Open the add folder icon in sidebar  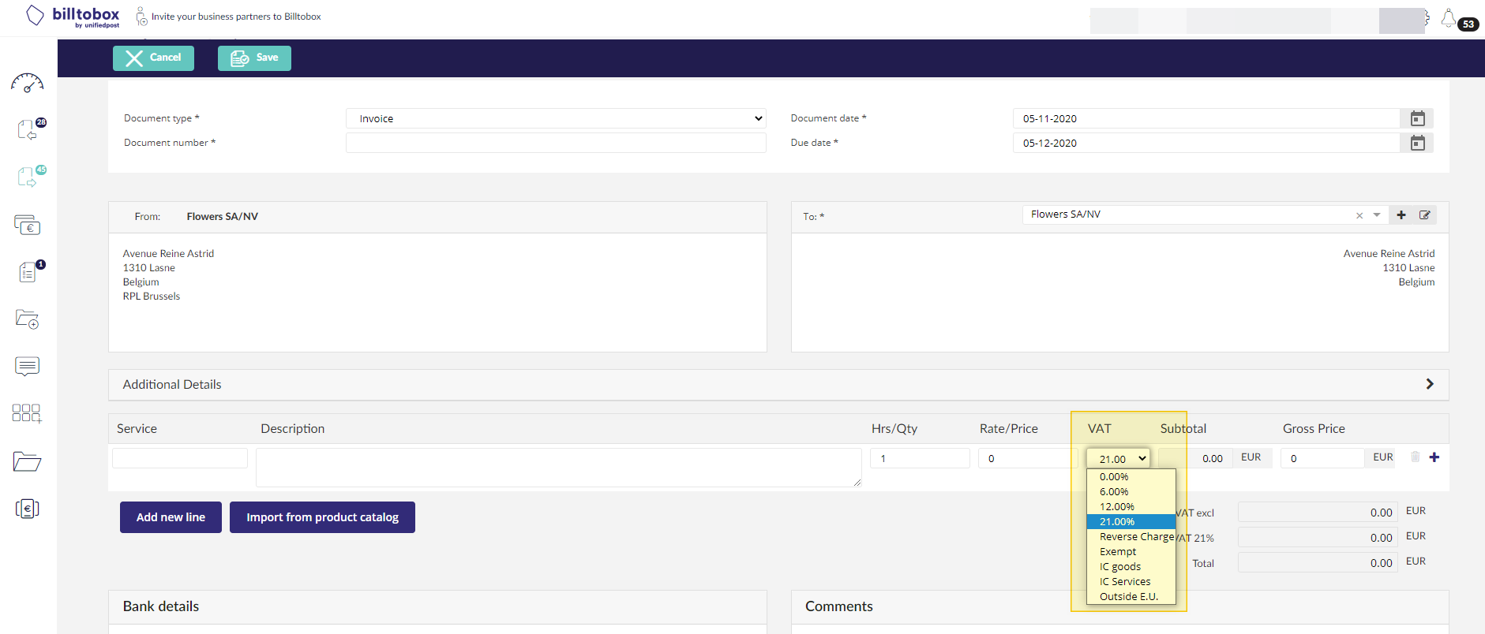[x=28, y=319]
